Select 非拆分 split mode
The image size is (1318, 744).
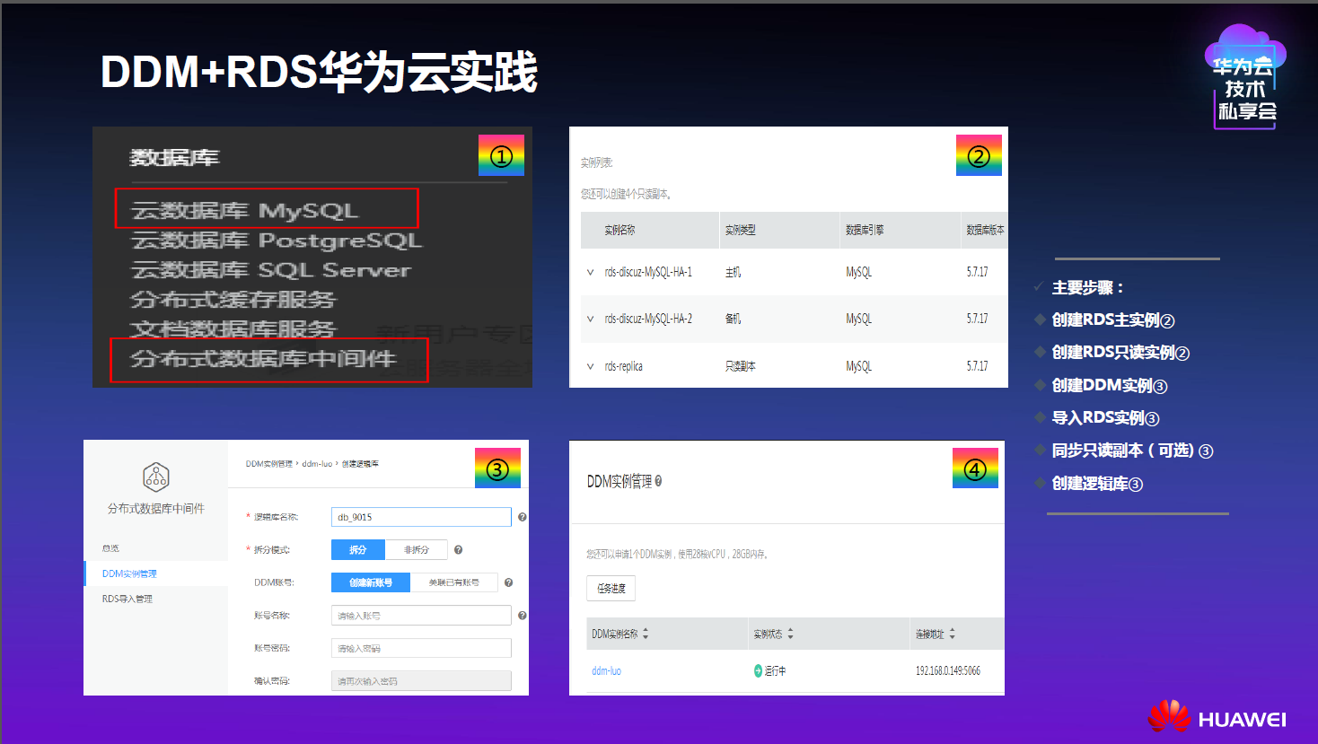pos(416,549)
